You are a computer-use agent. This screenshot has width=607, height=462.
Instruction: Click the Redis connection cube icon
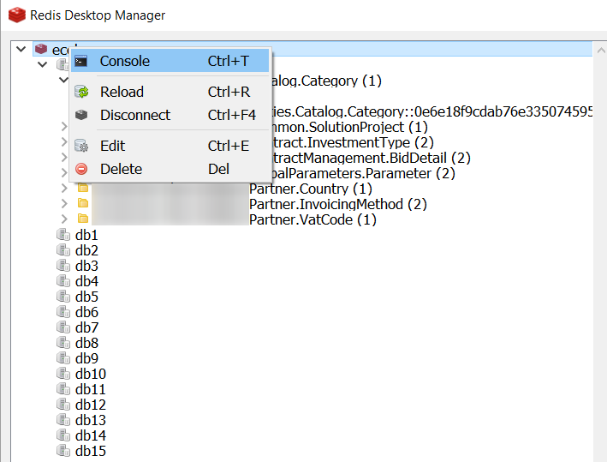click(x=40, y=49)
